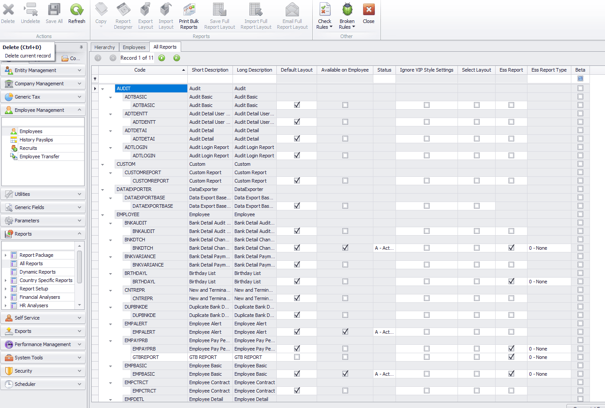Uncheck Ess Report checkbox for BRTHDAYL
605x408 pixels.
(511, 282)
